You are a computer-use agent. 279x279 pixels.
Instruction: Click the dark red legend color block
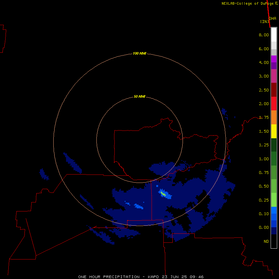274,90
